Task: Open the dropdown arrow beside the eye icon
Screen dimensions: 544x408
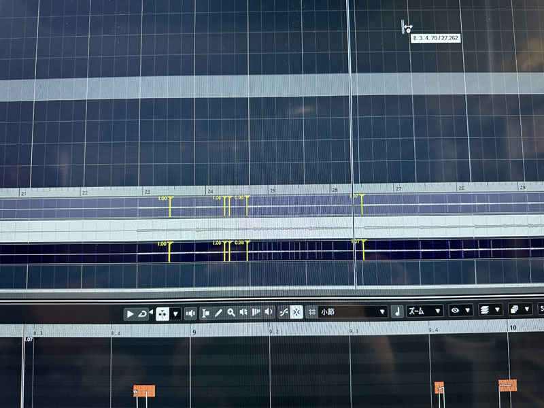Action: point(468,310)
